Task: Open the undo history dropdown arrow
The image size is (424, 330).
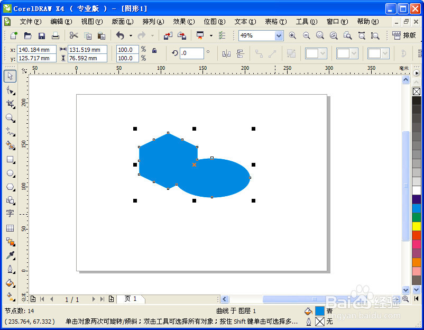Action: click(x=131, y=35)
